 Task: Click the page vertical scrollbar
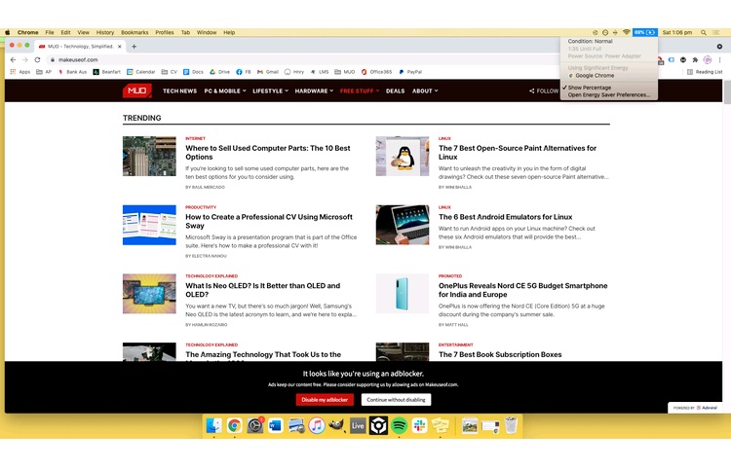tap(726, 91)
